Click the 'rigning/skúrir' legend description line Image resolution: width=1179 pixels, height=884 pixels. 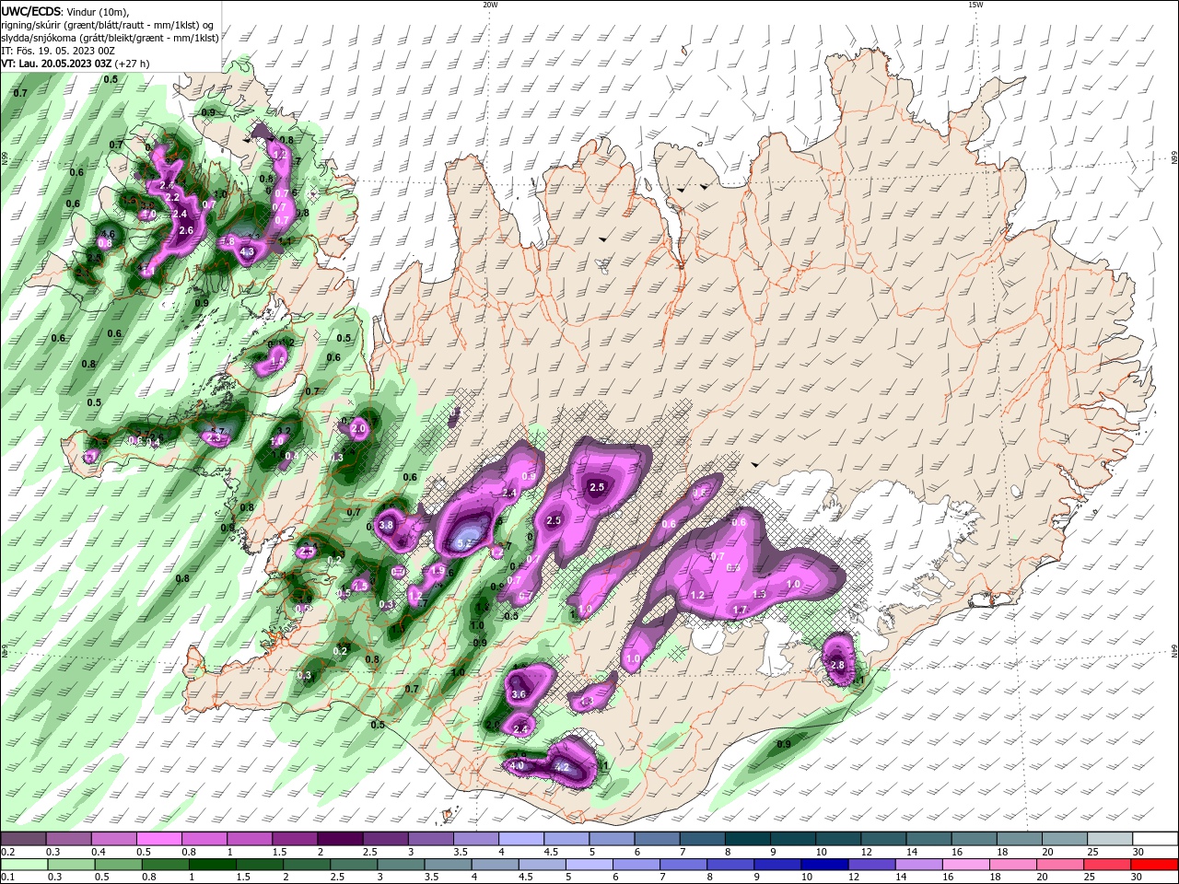[x=107, y=25]
